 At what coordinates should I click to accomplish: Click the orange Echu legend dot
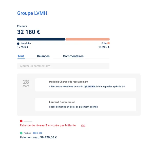[109, 43]
